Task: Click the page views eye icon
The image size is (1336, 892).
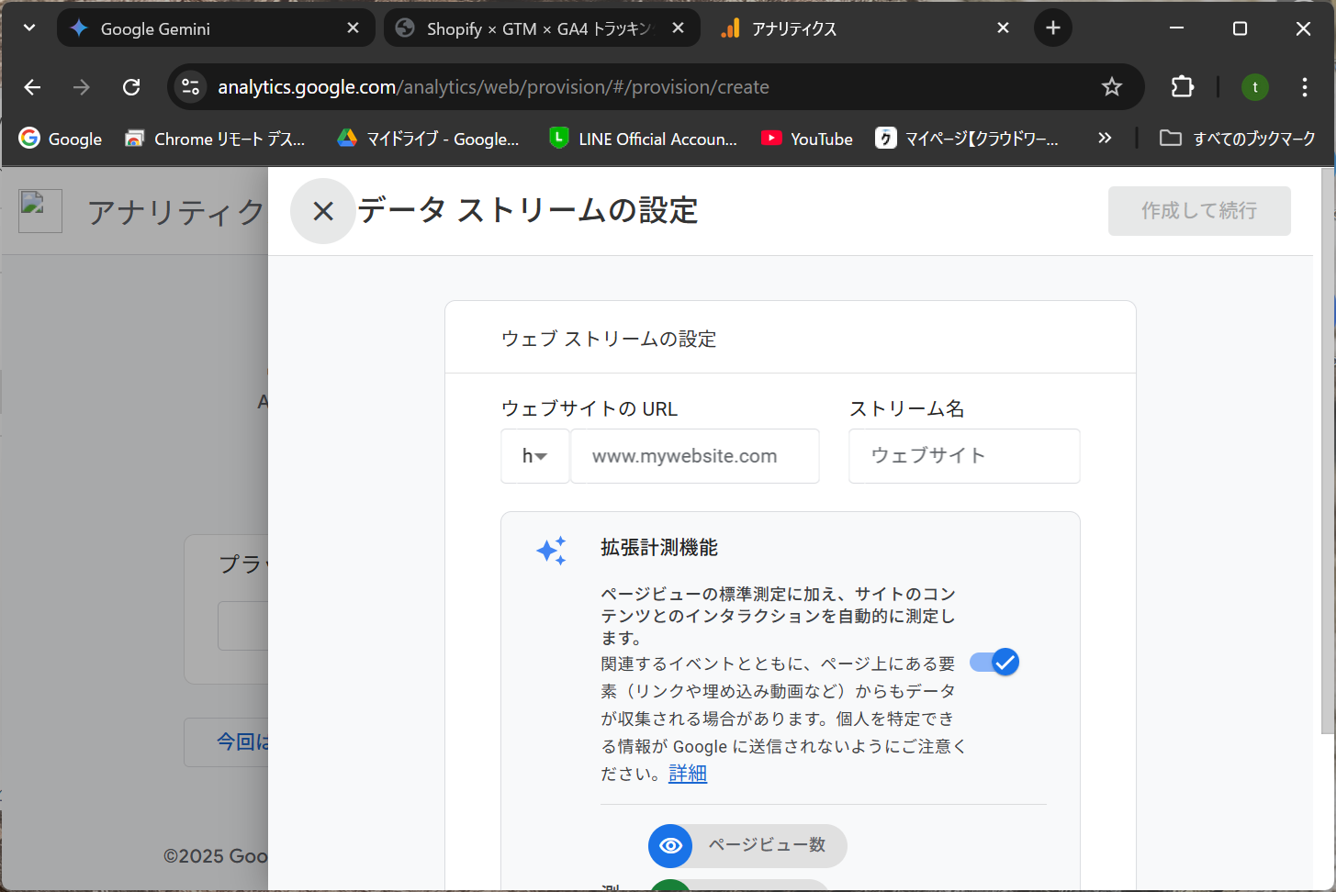Action: [x=670, y=845]
